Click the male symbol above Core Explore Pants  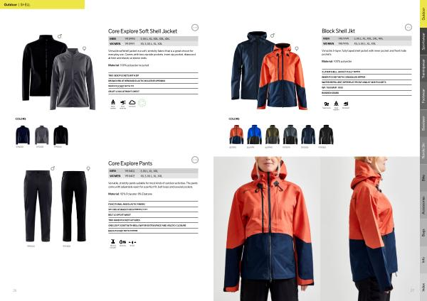coord(53,168)
